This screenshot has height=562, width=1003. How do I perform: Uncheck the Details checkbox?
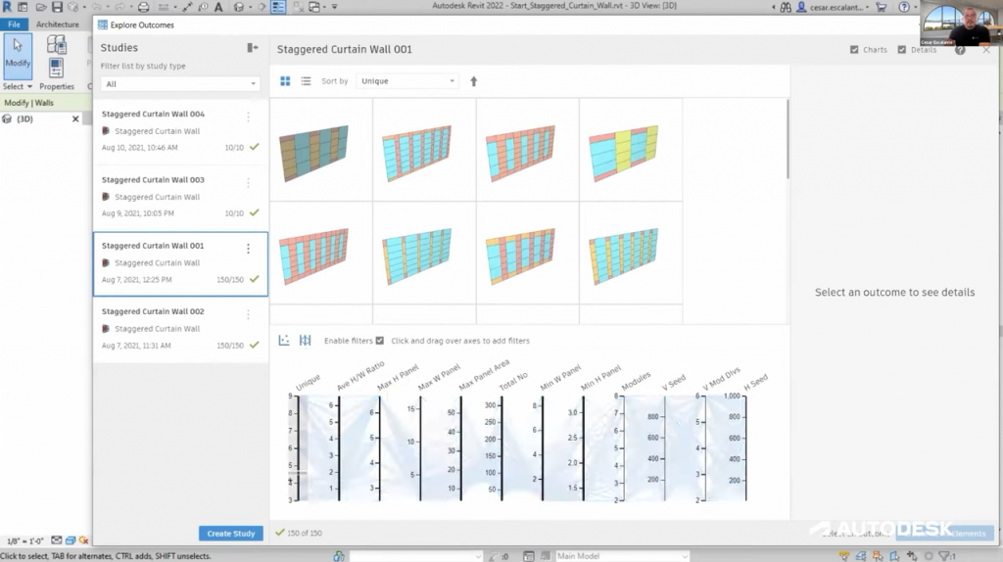901,49
